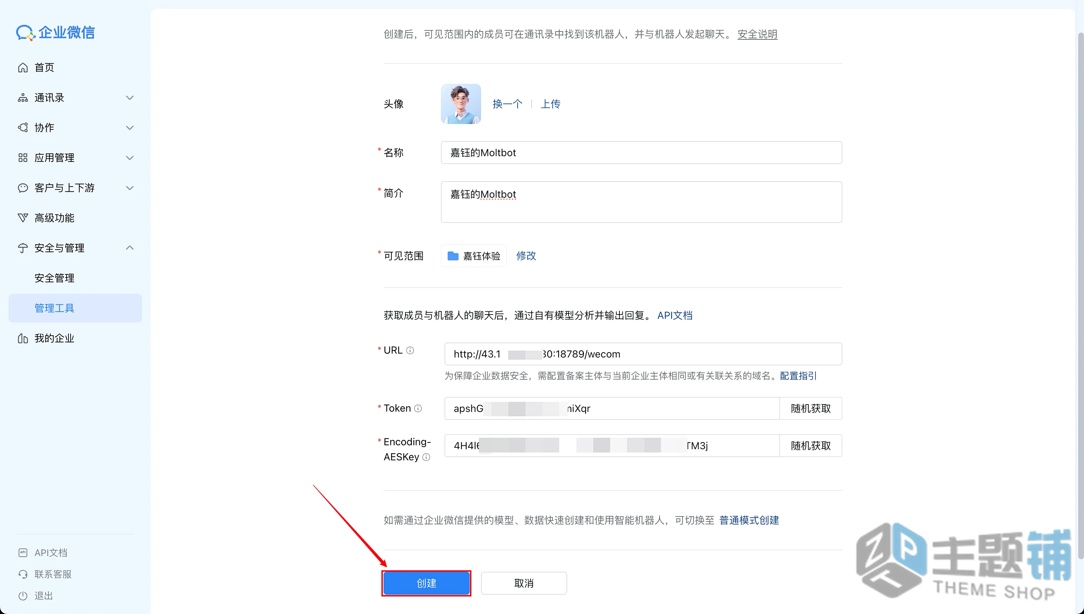The width and height of the screenshot is (1084, 614).
Task: Click the robot avatar image
Action: coord(461,104)
